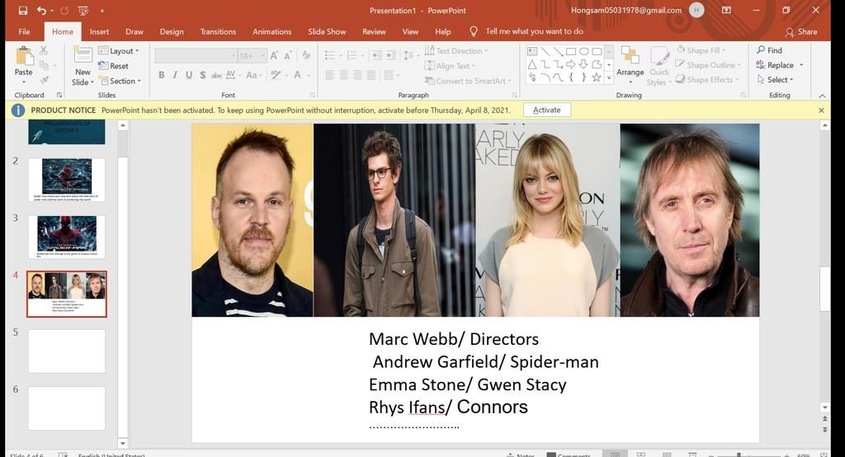Insert a New Slide

(83, 66)
